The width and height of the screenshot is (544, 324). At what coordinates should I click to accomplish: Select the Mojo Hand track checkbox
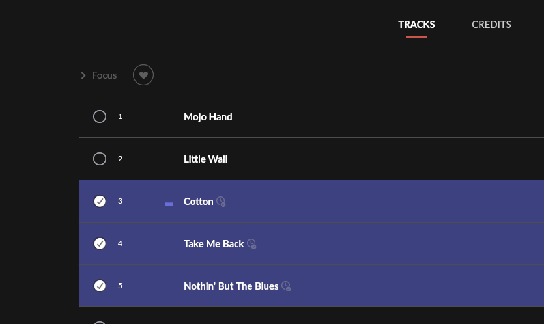pyautogui.click(x=100, y=116)
